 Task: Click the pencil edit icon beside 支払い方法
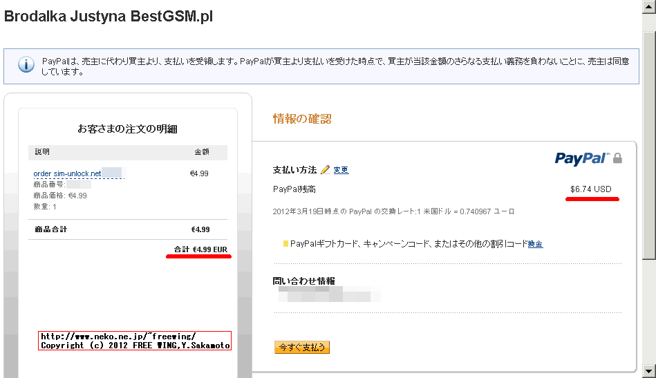[325, 170]
